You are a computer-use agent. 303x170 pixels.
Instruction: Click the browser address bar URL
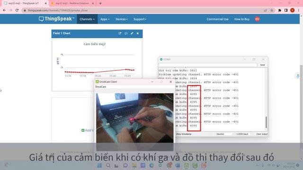point(58,10)
